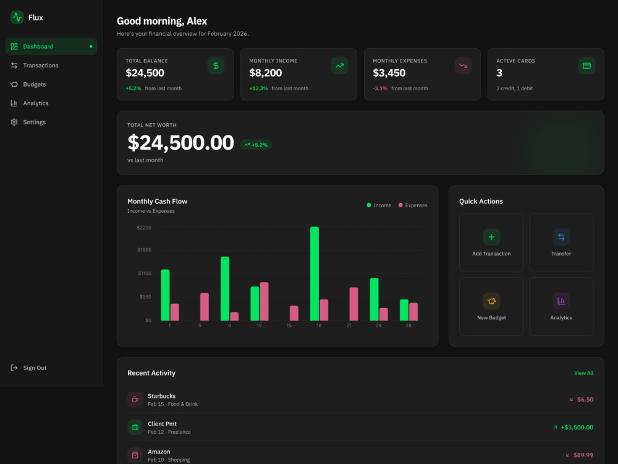Click the Analytics bar chart sidebar icon

coord(14,103)
